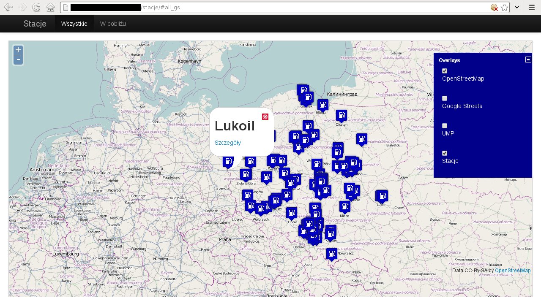Select the fuel station marker near Nowy Sącz

pos(332,254)
